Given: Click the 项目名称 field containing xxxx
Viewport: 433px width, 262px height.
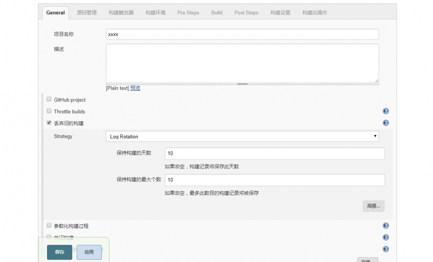Looking at the screenshot, I should [242, 34].
